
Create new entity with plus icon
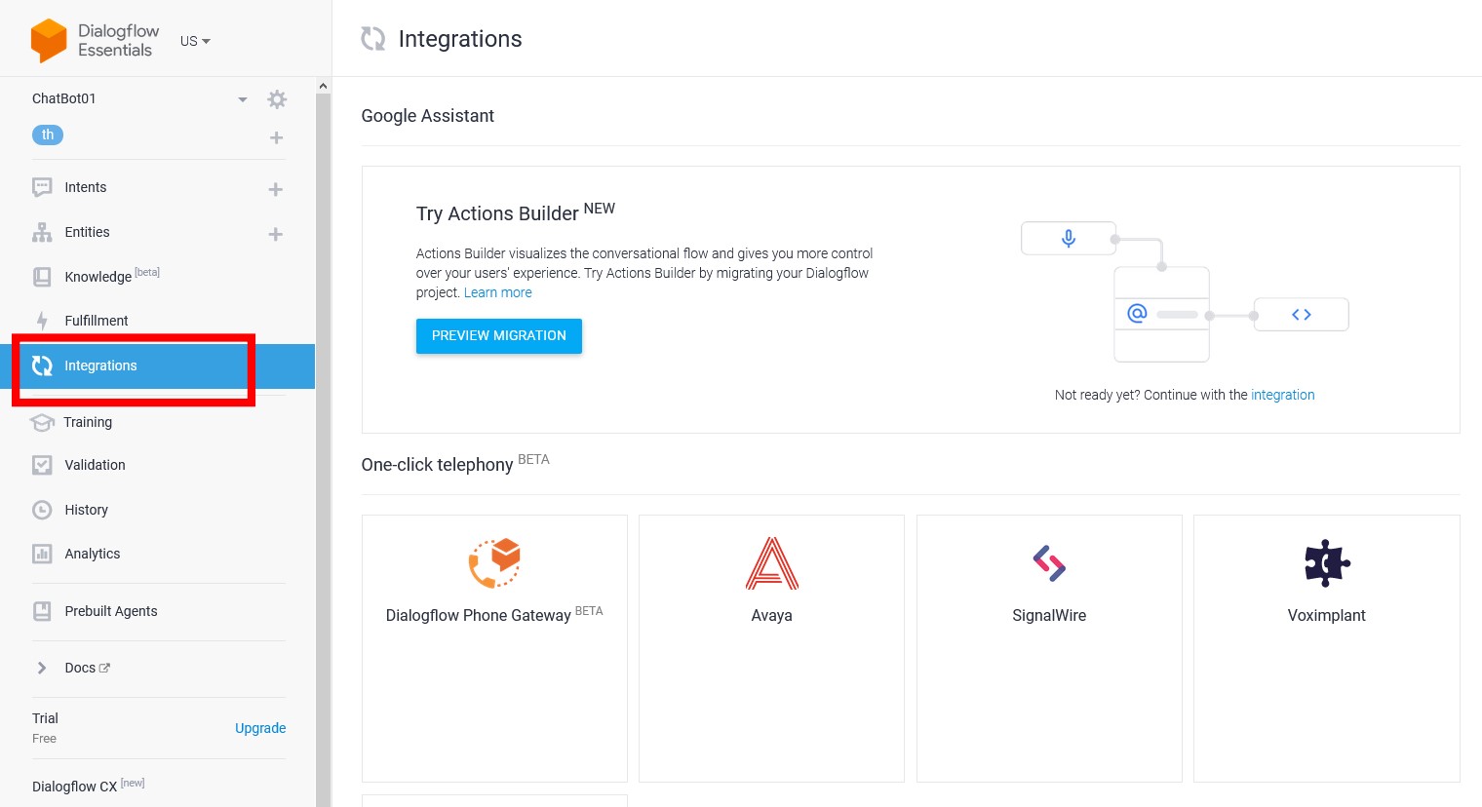(276, 234)
